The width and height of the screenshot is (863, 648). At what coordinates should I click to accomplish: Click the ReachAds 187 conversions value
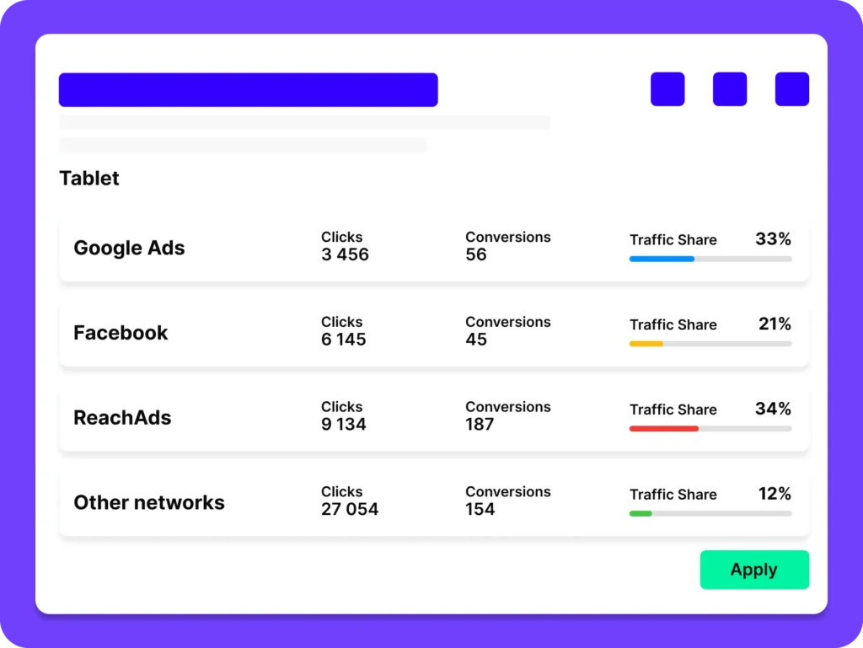[x=480, y=425]
